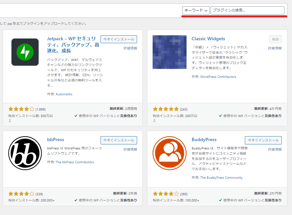The image size is (292, 215).
Task: Click the Classic Widgets plugin icon
Action: click(169, 52)
